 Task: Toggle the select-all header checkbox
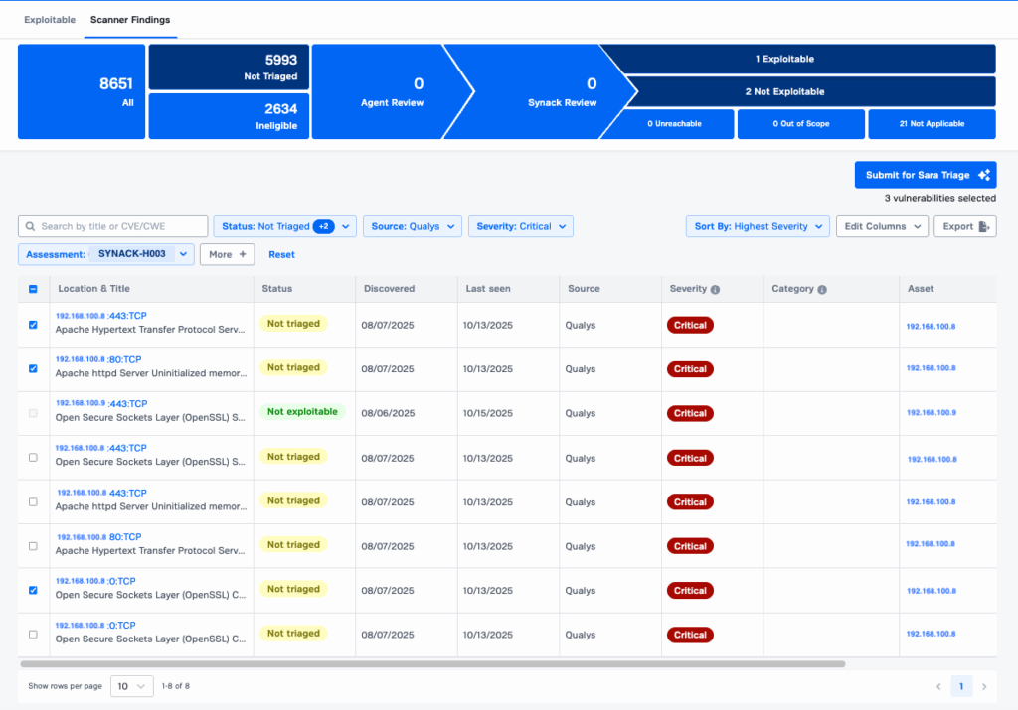[33, 289]
